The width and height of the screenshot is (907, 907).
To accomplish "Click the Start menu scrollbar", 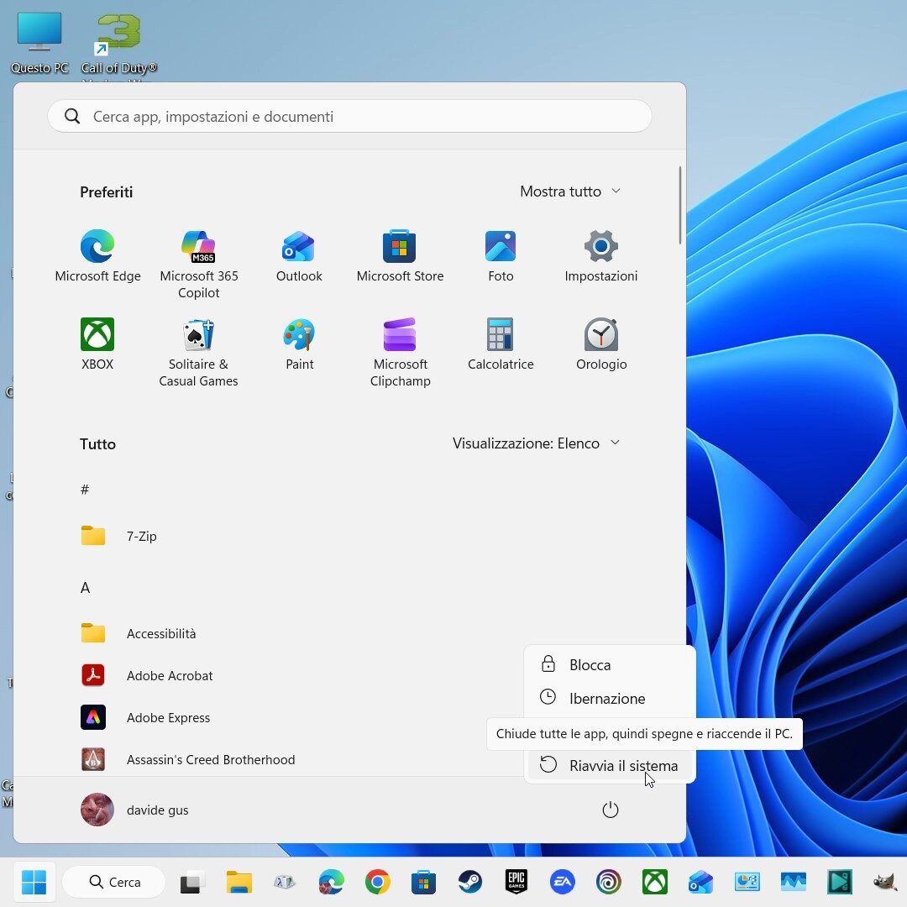I will [679, 206].
